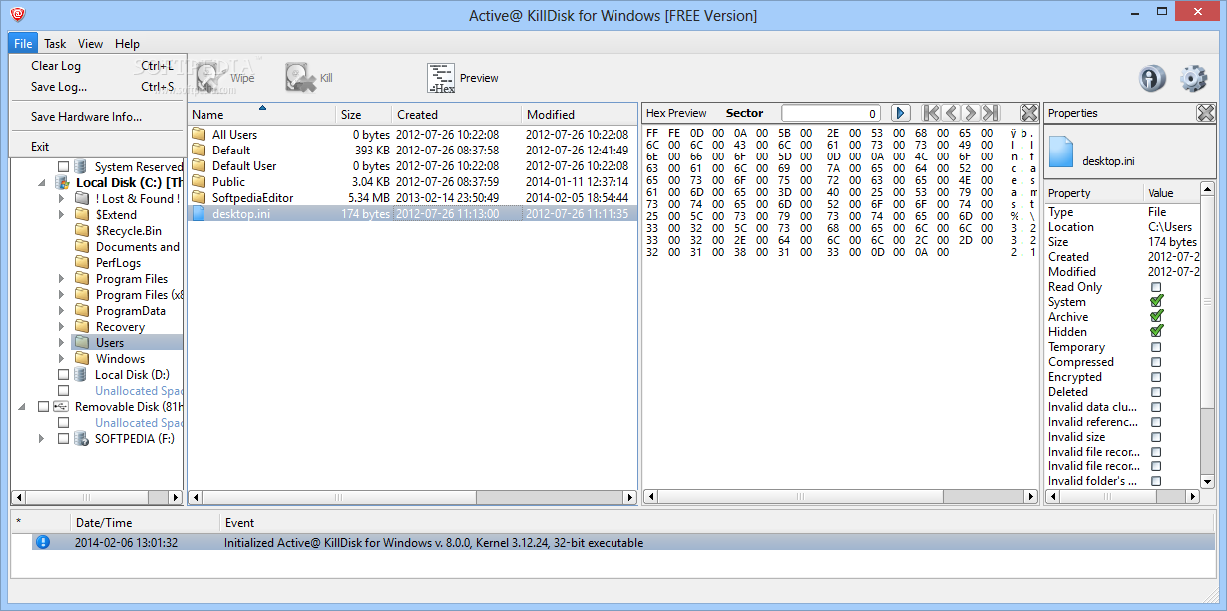Open the View menu
1227x611 pixels.
point(91,43)
